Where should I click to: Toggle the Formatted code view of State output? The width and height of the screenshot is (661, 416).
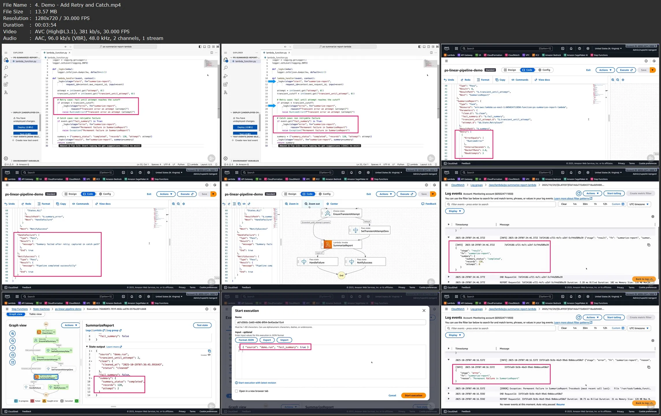(x=209, y=355)
